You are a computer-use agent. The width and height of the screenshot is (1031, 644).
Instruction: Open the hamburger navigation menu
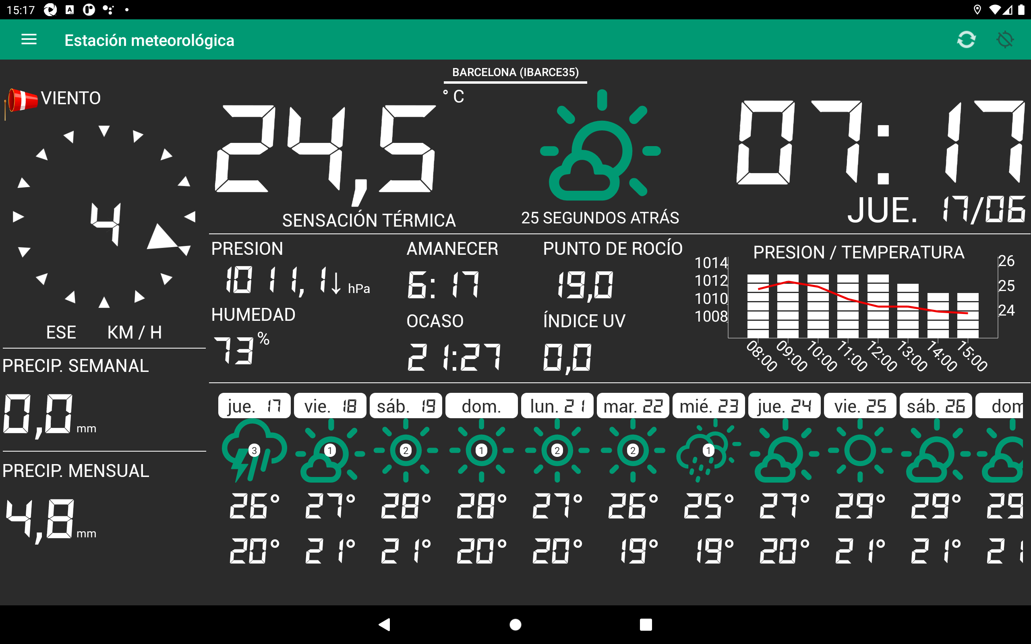[x=29, y=39]
